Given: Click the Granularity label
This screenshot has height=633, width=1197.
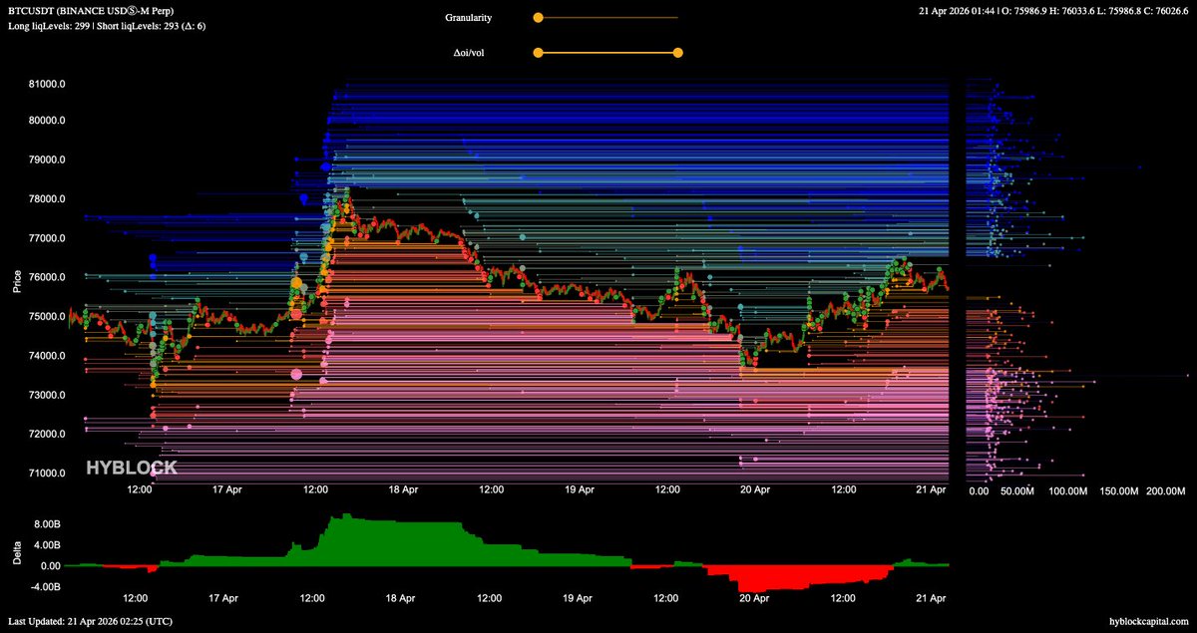Looking at the screenshot, I should [x=468, y=17].
